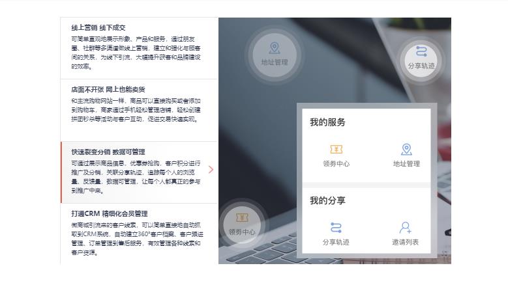Click the 我的分享 section heading
The image size is (508, 283).
327,200
